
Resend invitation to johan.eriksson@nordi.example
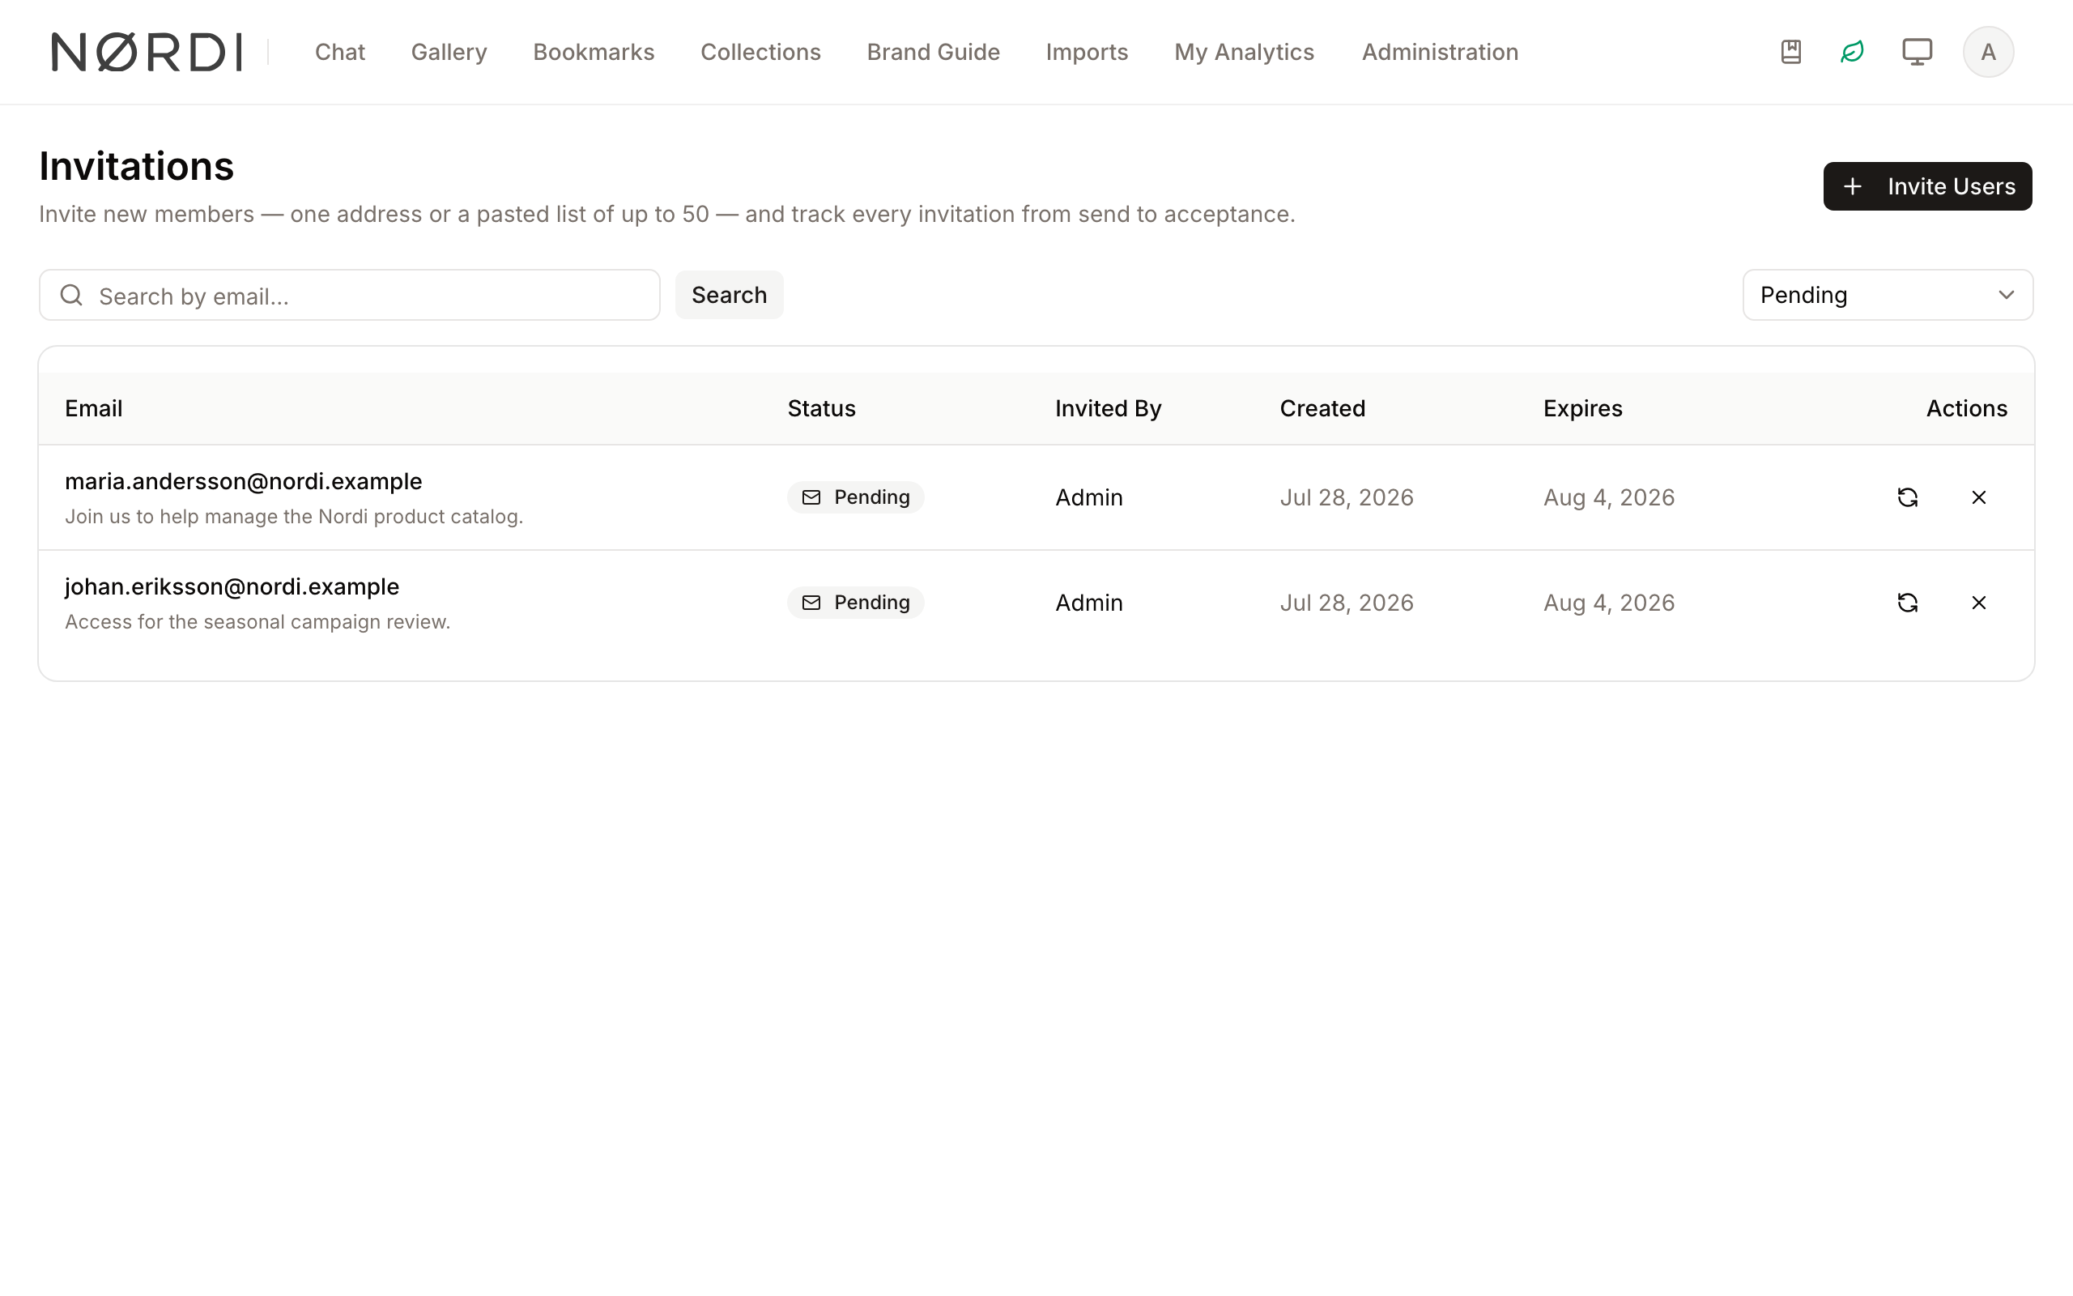click(1907, 603)
